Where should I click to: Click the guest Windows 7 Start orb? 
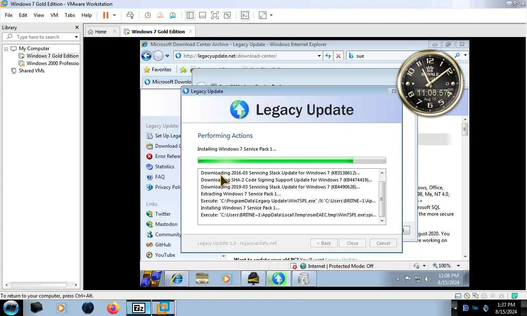151,279
